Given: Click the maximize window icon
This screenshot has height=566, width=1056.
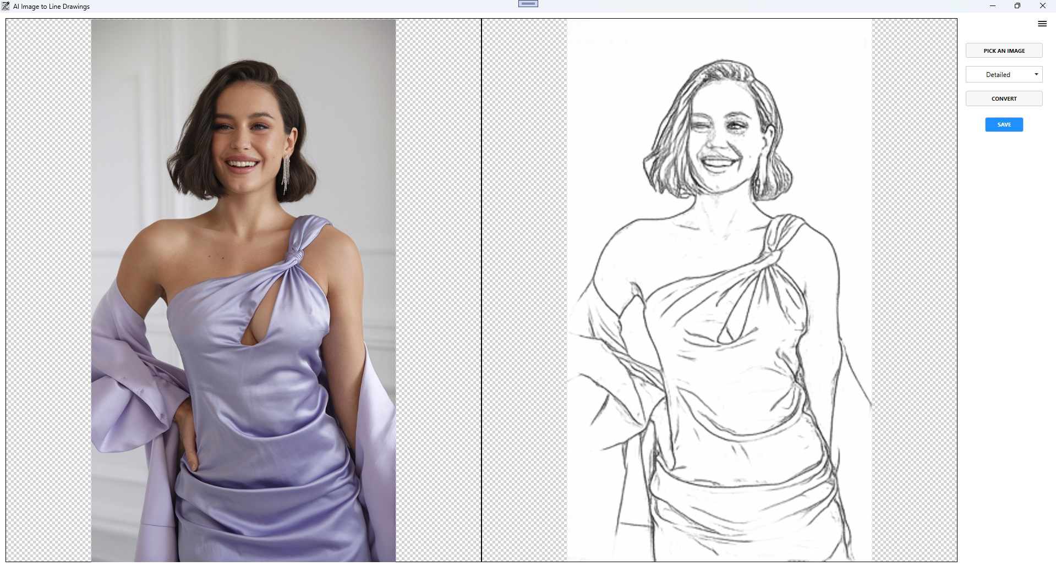Looking at the screenshot, I should [x=1017, y=6].
